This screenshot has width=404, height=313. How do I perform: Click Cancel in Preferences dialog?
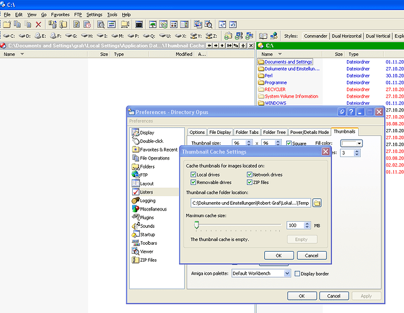click(x=334, y=296)
